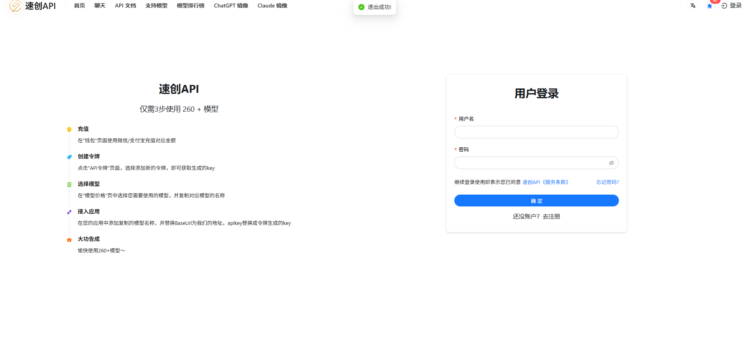
Task: Open the 速创API《服务条款》link
Action: [x=546, y=182]
